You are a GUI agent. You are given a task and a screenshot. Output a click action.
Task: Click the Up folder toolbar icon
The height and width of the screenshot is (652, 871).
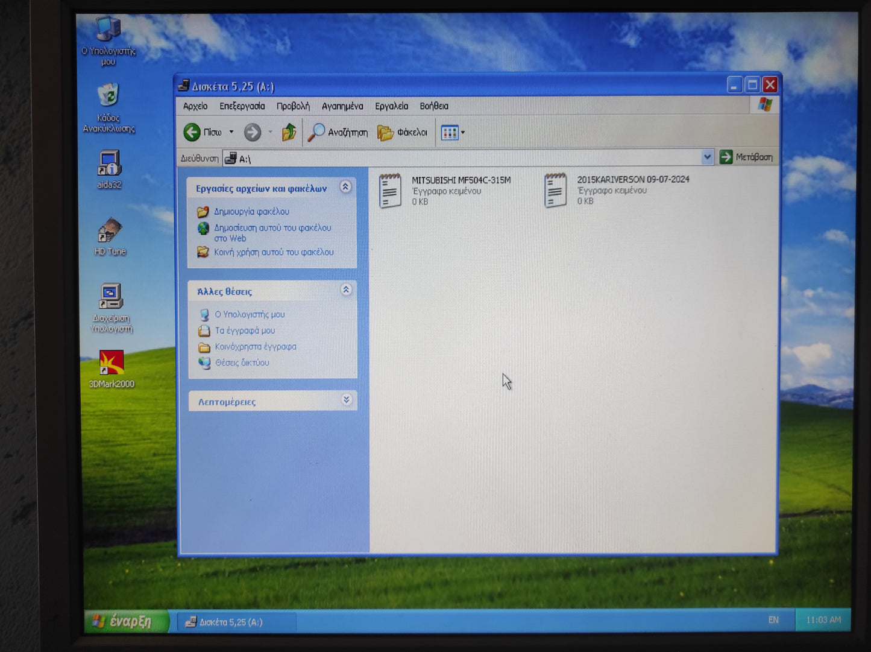289,132
